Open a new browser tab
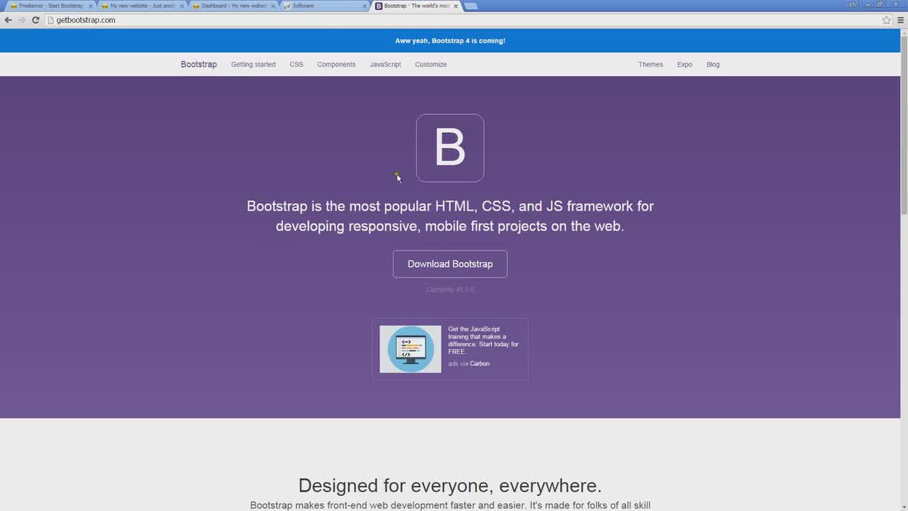The height and width of the screenshot is (511, 908). pos(471,6)
